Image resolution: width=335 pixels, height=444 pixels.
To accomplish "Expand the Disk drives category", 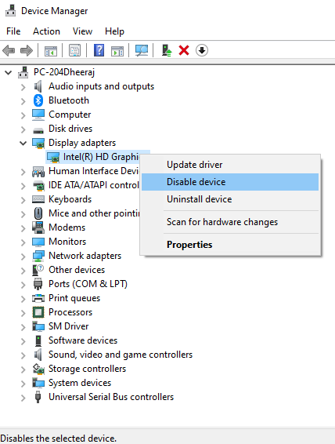I will [x=23, y=129].
